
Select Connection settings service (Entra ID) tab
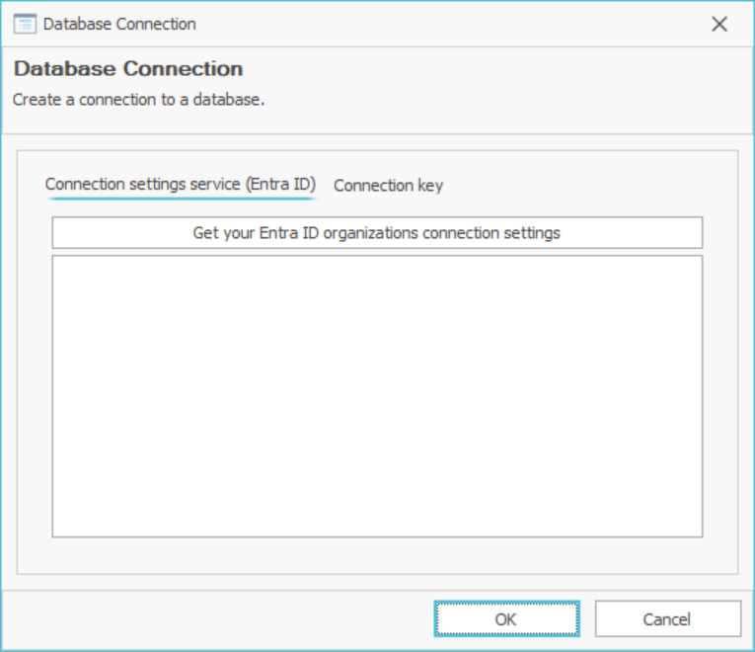(x=180, y=185)
